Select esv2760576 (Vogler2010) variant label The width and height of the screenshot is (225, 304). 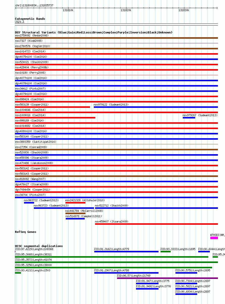pos(33,46)
